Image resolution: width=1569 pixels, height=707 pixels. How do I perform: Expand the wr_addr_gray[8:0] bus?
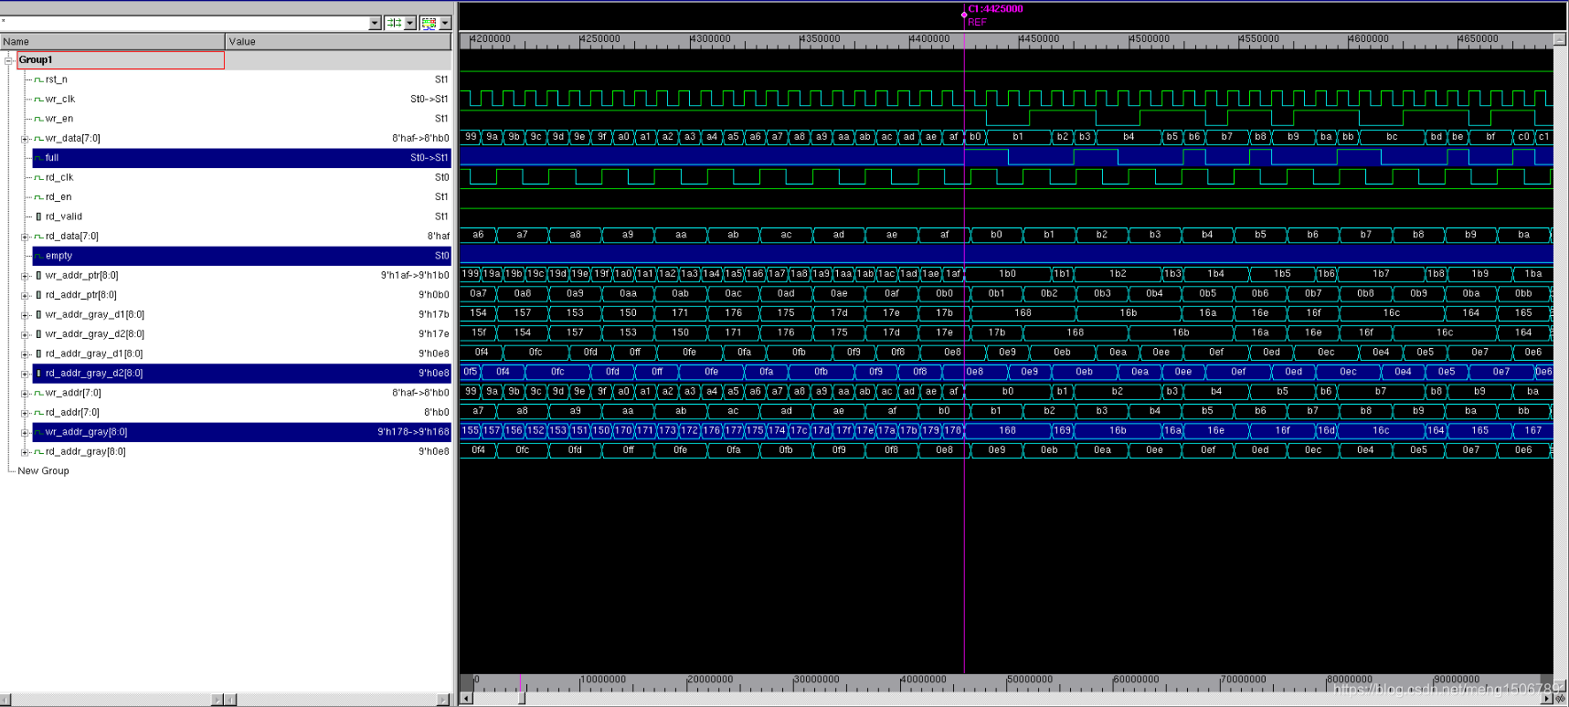coord(25,432)
